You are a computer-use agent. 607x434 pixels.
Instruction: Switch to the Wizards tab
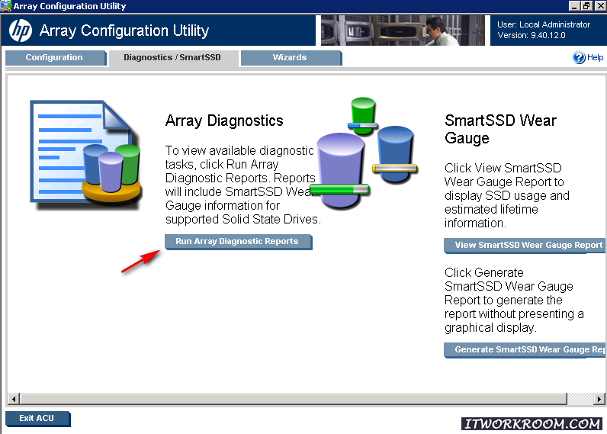point(291,58)
